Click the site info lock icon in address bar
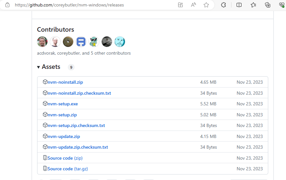Image resolution: width=286 pixels, height=180 pixels. tap(7, 5)
